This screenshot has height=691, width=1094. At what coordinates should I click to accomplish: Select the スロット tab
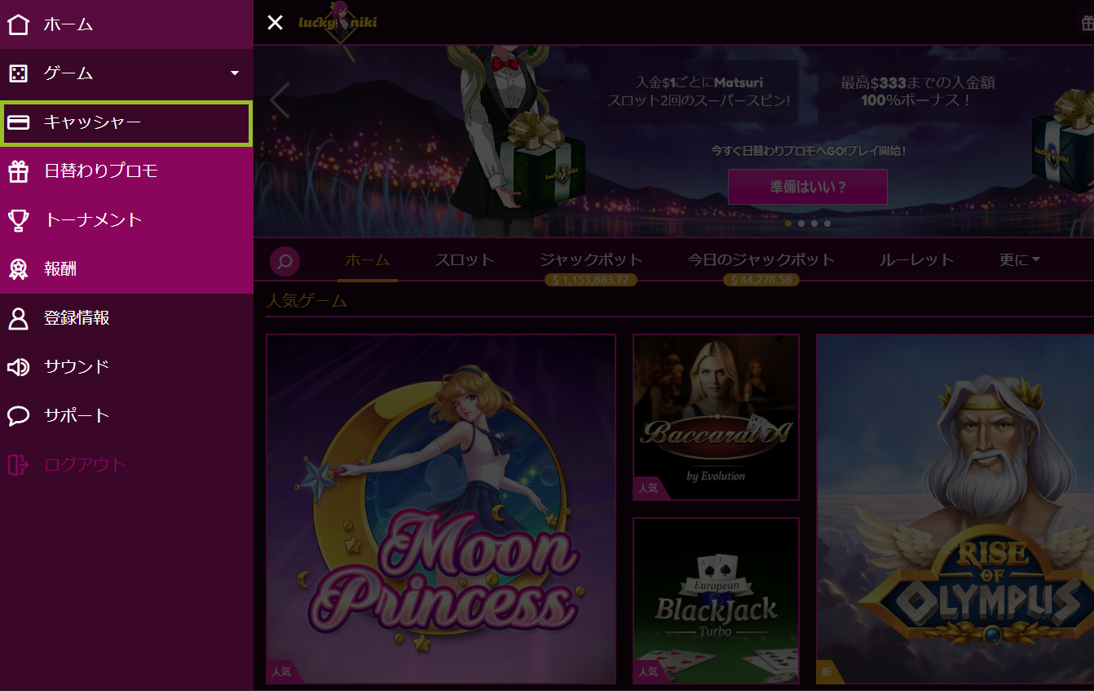click(465, 260)
